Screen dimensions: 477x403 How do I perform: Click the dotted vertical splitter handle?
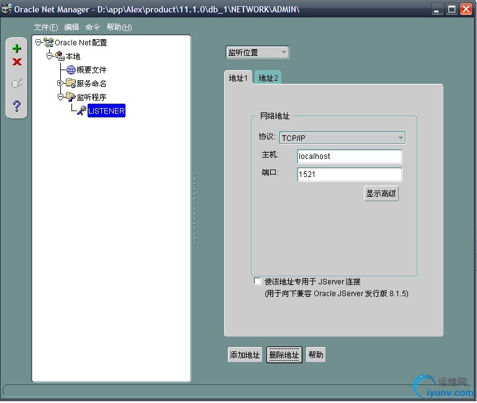click(x=194, y=209)
